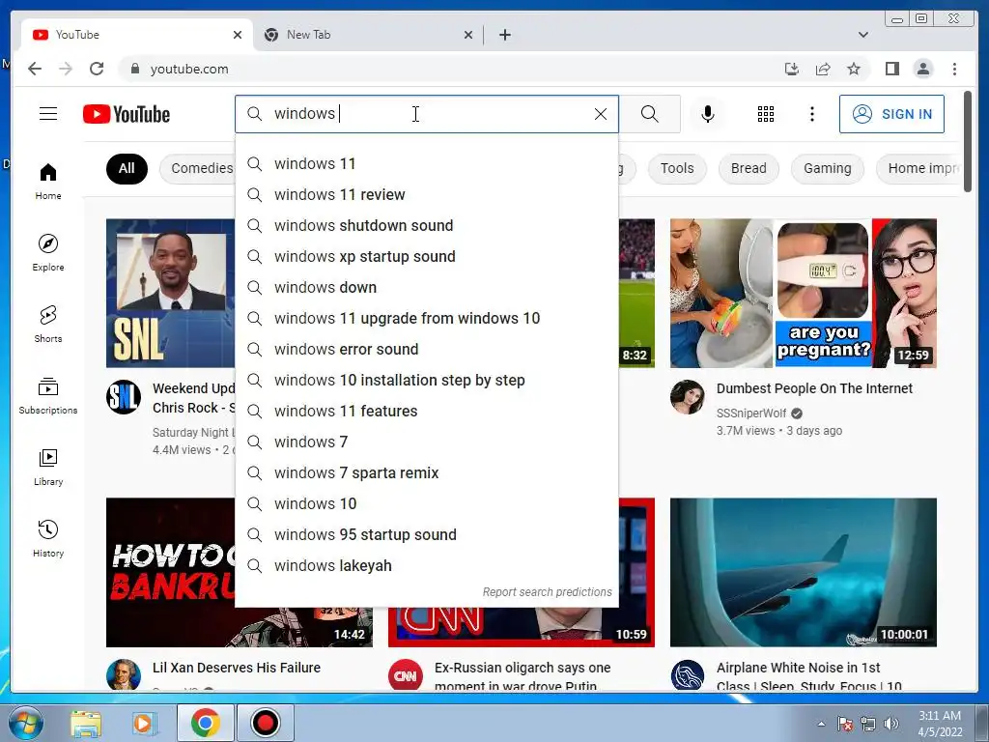Open Dumbest People On The Internet thumbnail
989x742 pixels.
point(803,293)
